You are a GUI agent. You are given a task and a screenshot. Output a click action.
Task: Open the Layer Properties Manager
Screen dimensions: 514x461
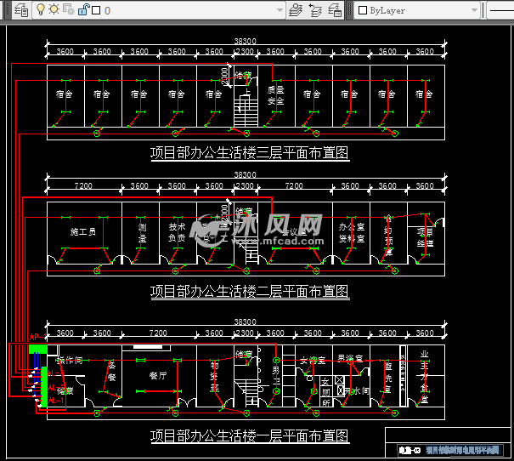(x=21, y=10)
